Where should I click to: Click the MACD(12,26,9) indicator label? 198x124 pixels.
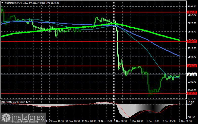pos(10,102)
